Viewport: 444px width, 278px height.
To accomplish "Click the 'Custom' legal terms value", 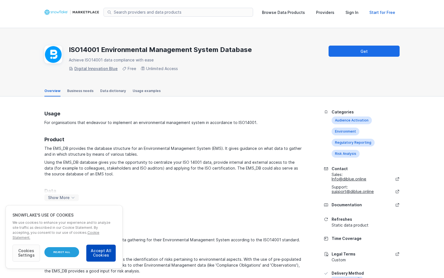I will (x=339, y=260).
